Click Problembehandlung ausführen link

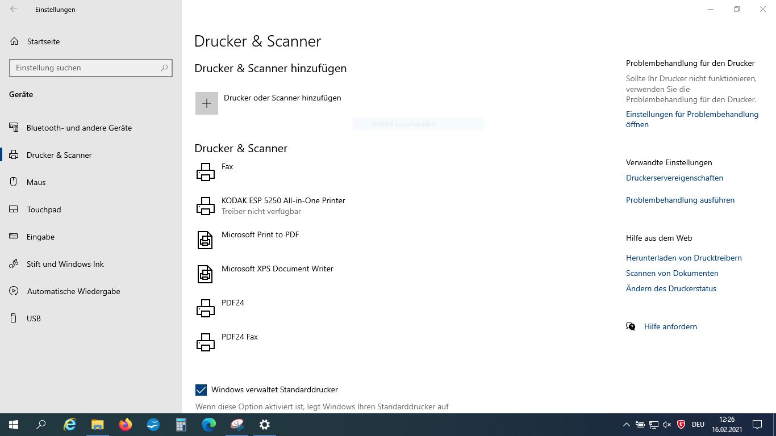680,200
